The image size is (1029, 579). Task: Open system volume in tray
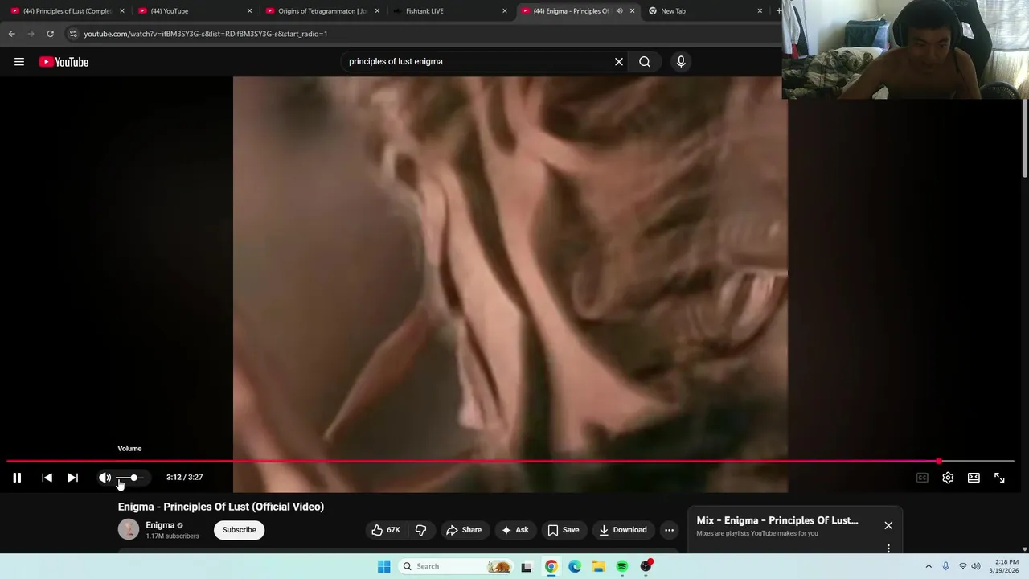[x=976, y=566]
